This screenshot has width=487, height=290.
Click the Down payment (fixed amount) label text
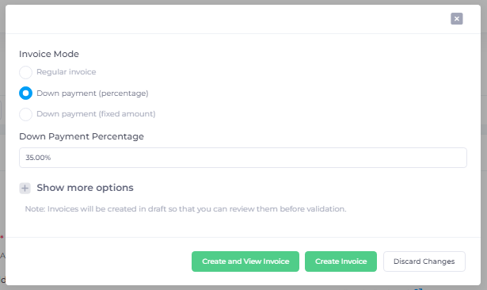pos(96,114)
